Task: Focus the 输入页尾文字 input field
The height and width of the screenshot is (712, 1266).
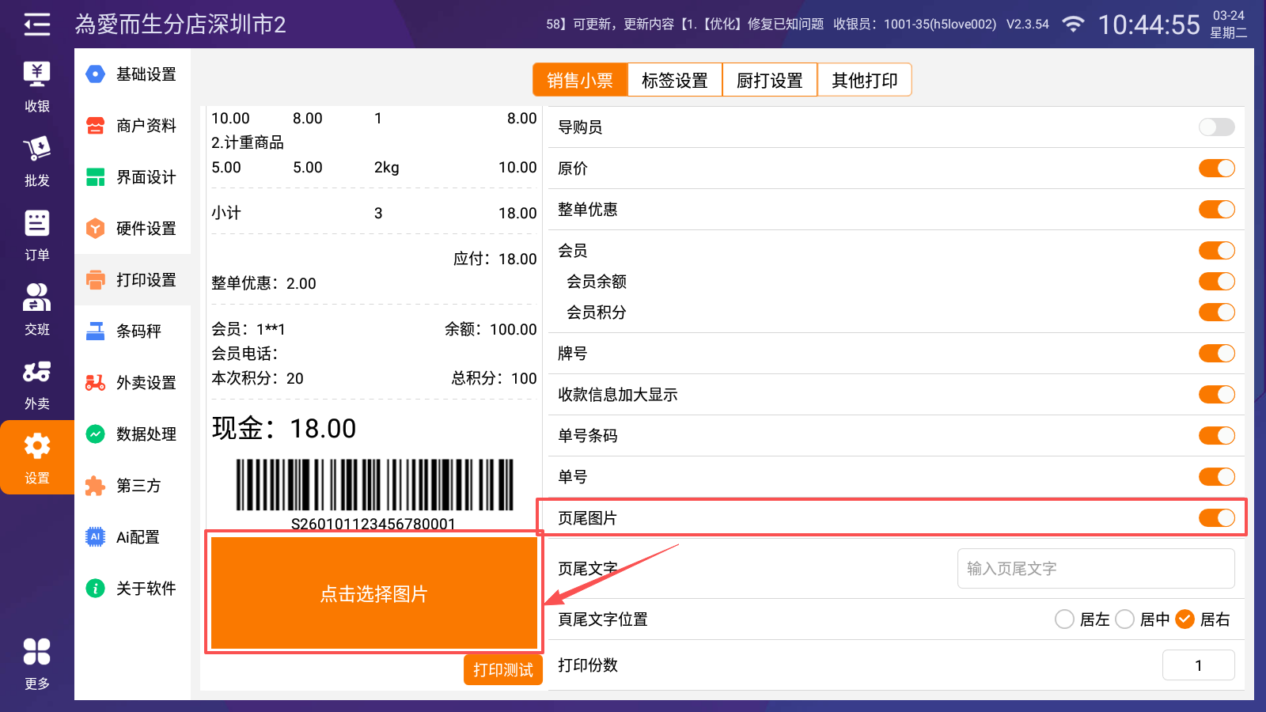Action: (x=1095, y=569)
